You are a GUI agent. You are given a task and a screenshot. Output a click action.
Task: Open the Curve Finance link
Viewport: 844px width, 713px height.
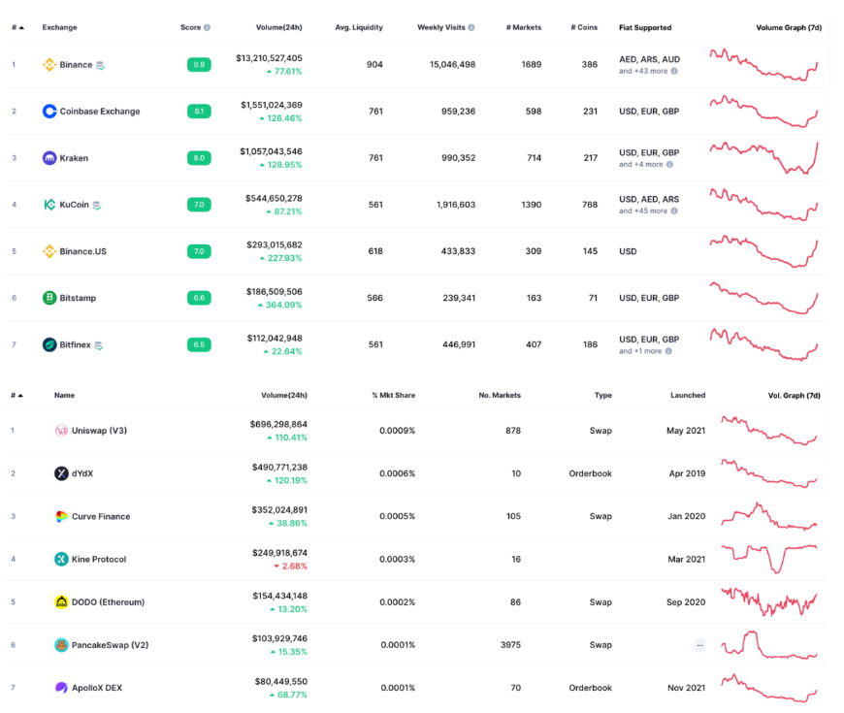[101, 517]
